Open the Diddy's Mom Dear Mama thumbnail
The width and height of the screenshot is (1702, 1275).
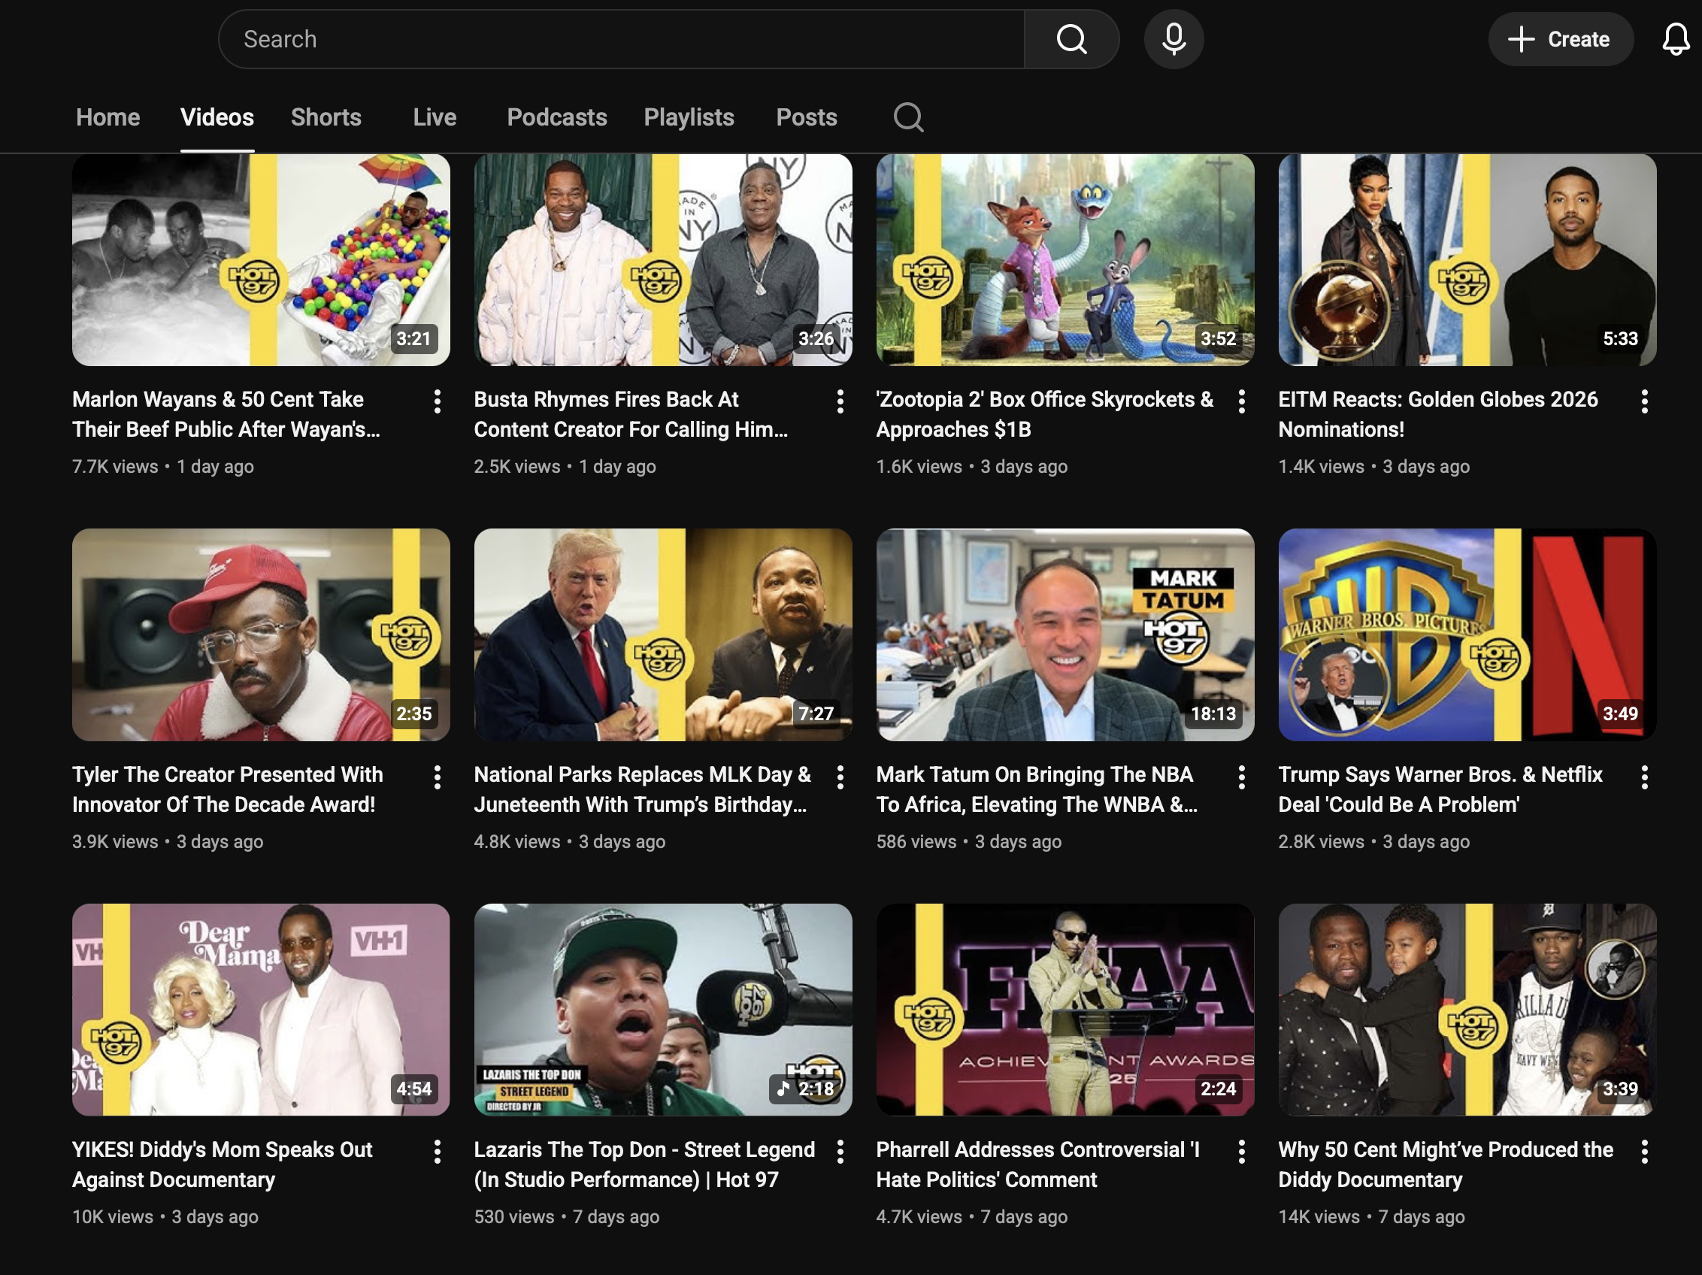click(x=261, y=1009)
